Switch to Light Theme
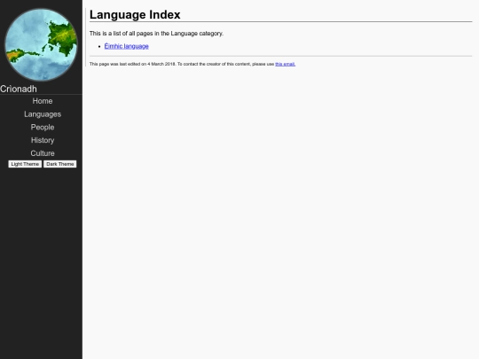The height and width of the screenshot is (359, 479). (x=25, y=164)
